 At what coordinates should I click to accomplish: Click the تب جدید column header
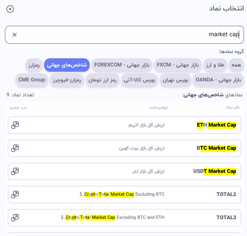(x=18, y=108)
